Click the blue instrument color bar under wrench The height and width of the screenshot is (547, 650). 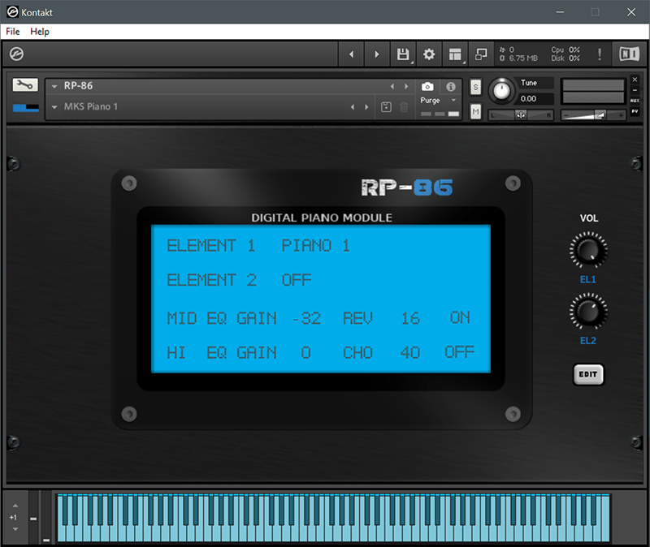point(26,108)
